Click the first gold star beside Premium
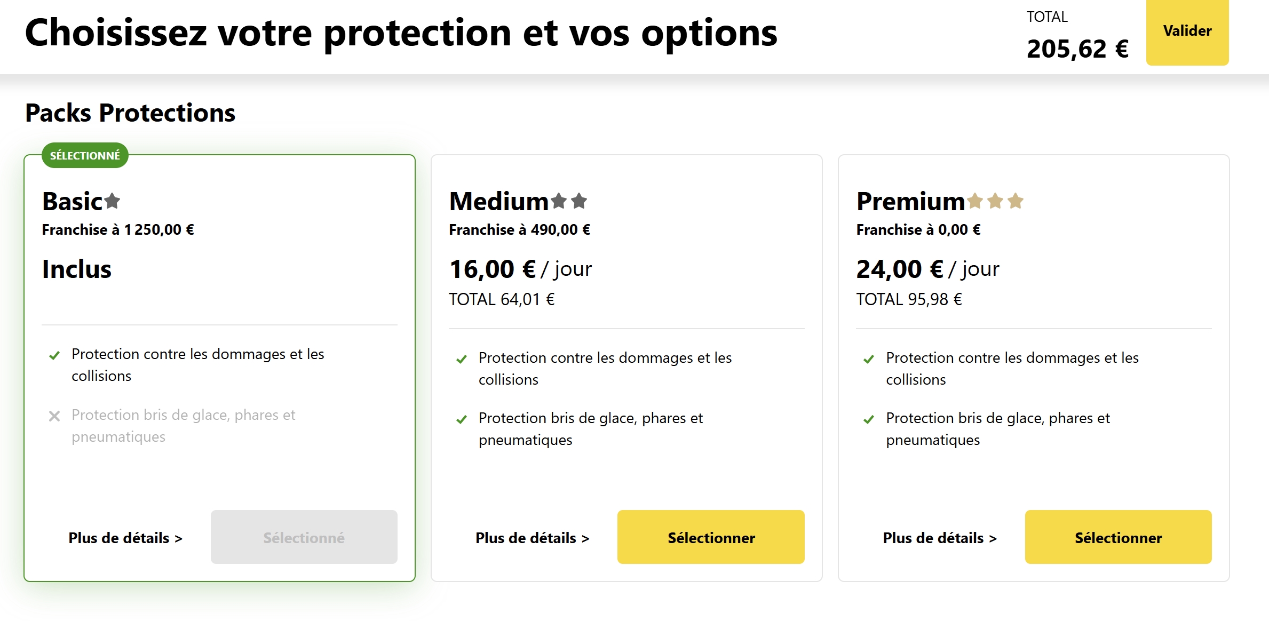 (x=975, y=201)
